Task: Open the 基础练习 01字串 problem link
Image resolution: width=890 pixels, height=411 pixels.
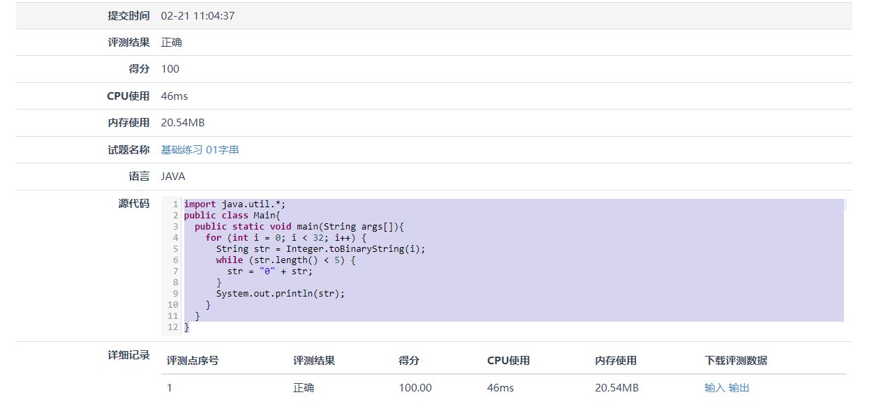Action: tap(200, 149)
